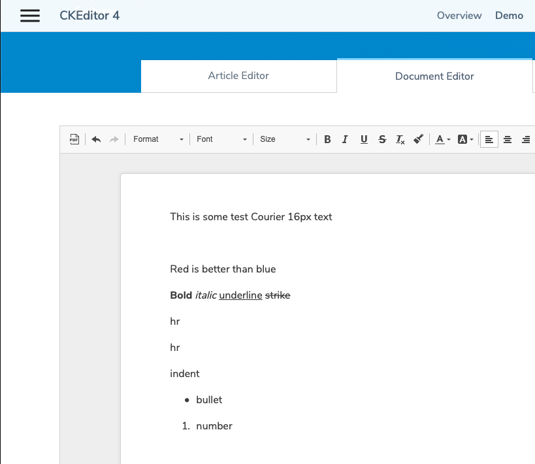Open the Format dropdown
Screen dimensions: 535x464
tap(158, 139)
